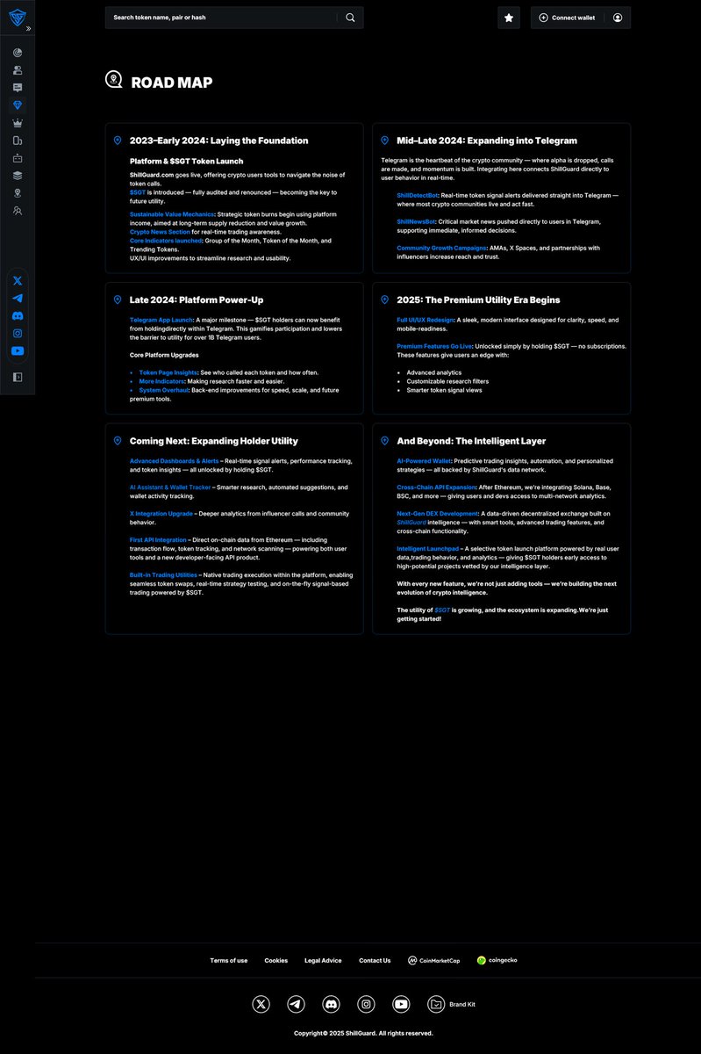The width and height of the screenshot is (701, 1054).
Task: Click 'Token Page Insights' bullet text
Action: [x=169, y=372]
